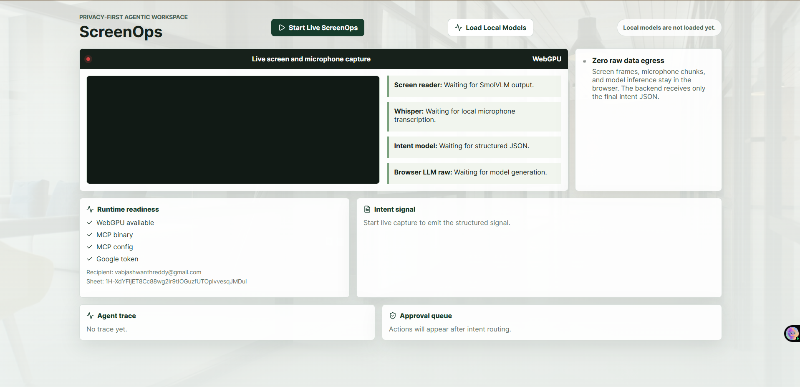Click the 'Approval queue' heading

pos(426,316)
